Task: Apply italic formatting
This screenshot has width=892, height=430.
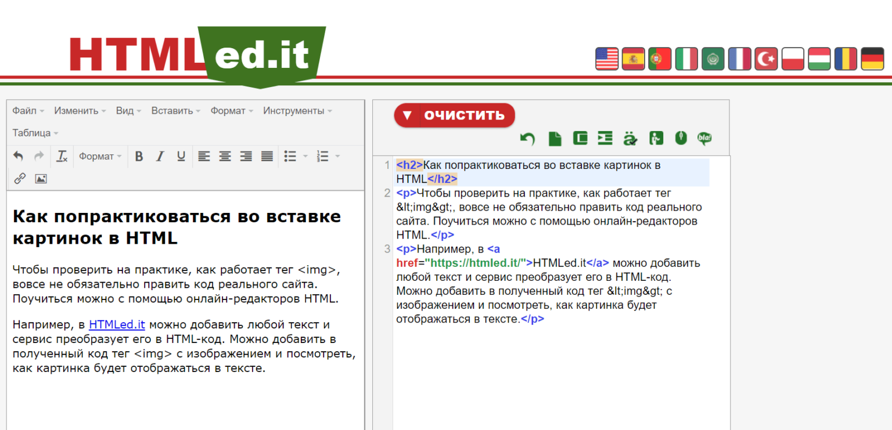Action: tap(160, 156)
